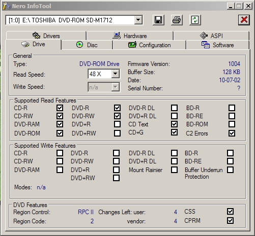Click the 'vendor:' label
This screenshot has height=236, width=255.
coord(136,221)
